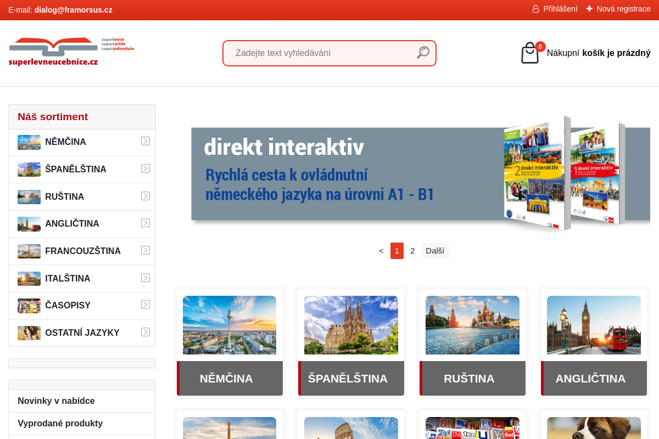Click the Colosseum category card image

pos(351,428)
